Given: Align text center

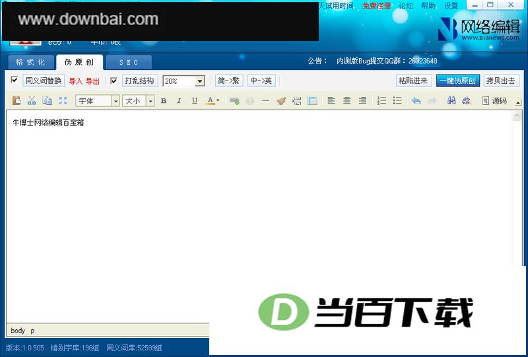Looking at the screenshot, I should click(x=347, y=101).
